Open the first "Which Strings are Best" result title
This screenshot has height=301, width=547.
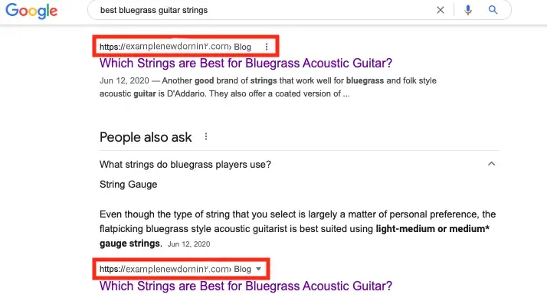pos(246,63)
